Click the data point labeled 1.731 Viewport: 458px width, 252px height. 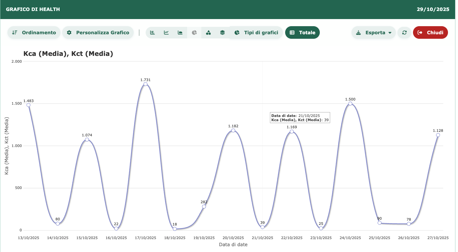pos(145,84)
